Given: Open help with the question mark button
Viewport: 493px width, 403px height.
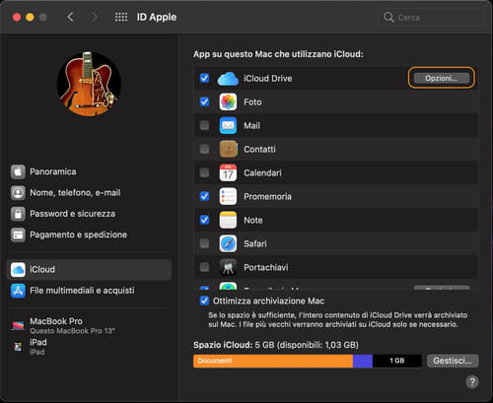Looking at the screenshot, I should [472, 382].
